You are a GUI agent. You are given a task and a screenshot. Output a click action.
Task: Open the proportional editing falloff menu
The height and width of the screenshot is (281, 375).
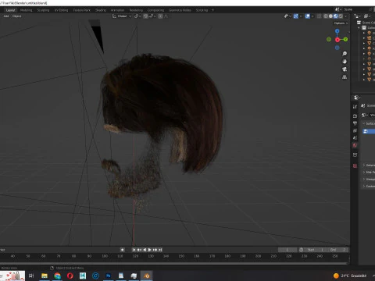(166, 16)
